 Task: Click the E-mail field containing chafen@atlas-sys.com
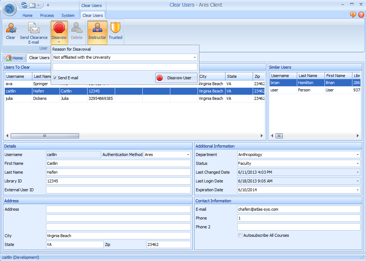[299, 209]
